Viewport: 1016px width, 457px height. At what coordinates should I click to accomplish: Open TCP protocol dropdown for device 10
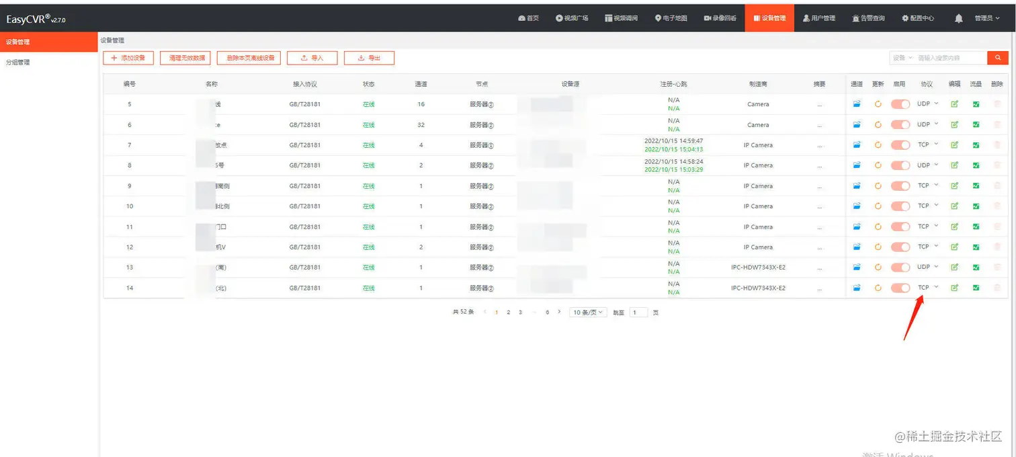[928, 206]
